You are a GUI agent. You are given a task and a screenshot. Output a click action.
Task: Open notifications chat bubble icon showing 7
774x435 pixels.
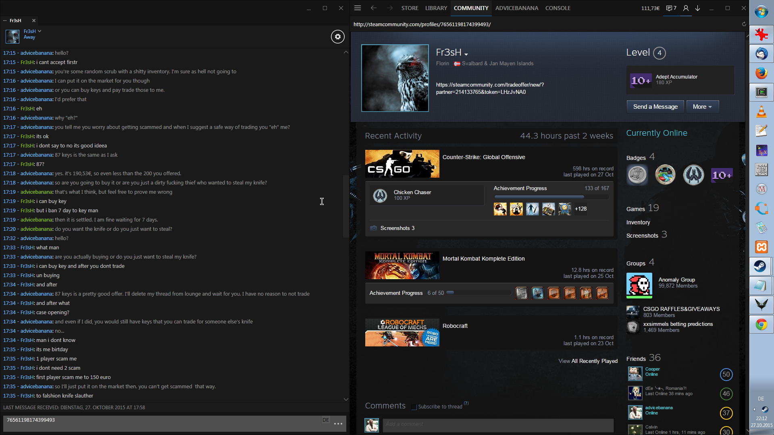point(671,8)
